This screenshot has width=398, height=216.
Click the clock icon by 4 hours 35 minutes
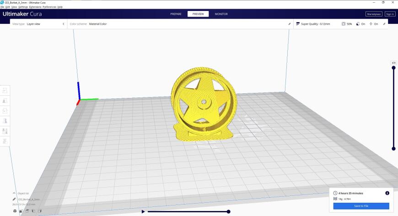point(335,193)
